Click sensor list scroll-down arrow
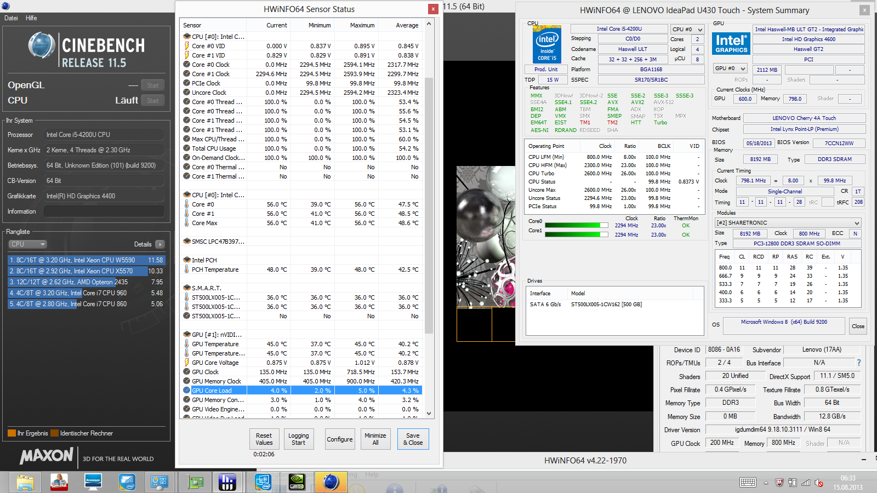Image resolution: width=877 pixels, height=493 pixels. (x=429, y=414)
